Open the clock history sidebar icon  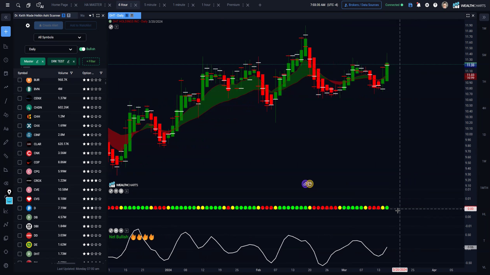(6, 60)
